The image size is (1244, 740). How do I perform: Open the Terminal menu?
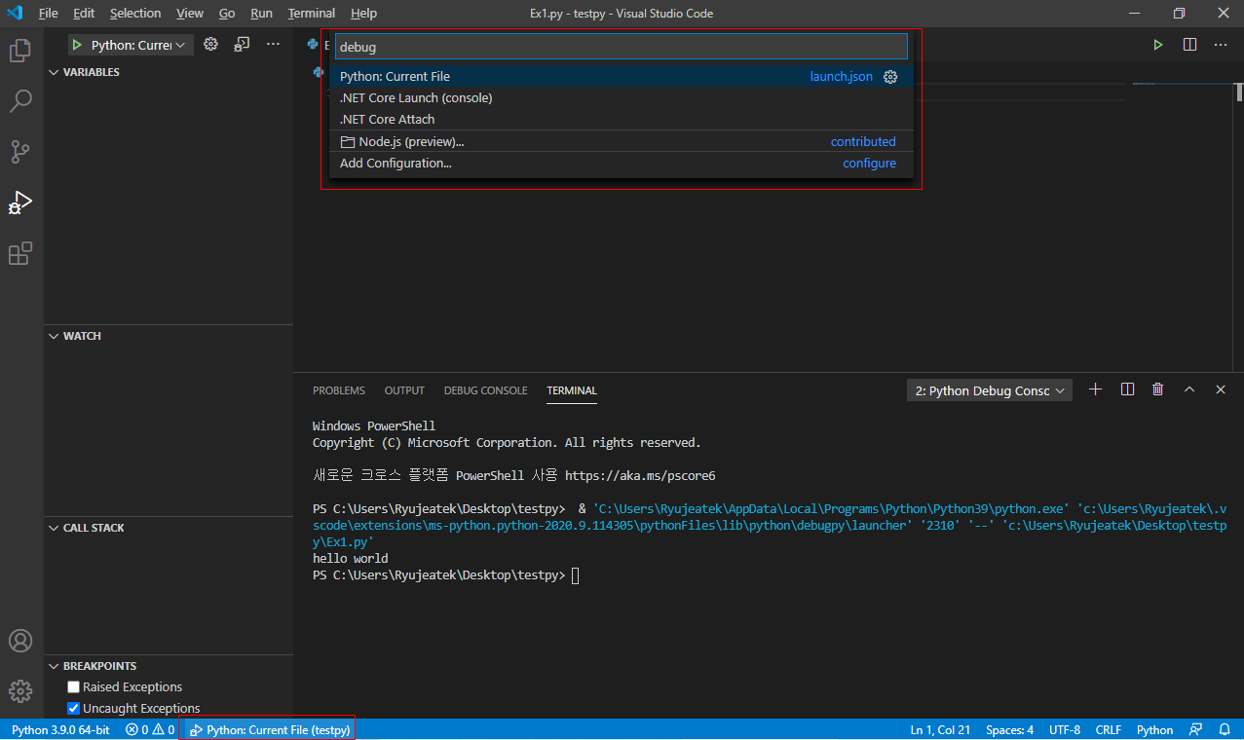(312, 14)
